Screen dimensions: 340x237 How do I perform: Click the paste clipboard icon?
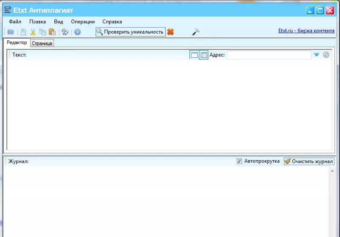(52, 32)
